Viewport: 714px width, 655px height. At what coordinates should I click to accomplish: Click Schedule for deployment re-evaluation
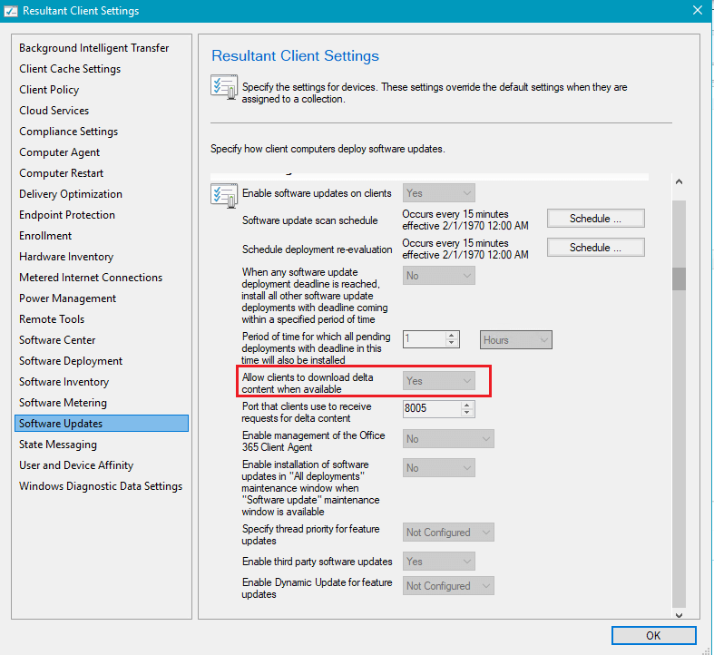tap(596, 248)
